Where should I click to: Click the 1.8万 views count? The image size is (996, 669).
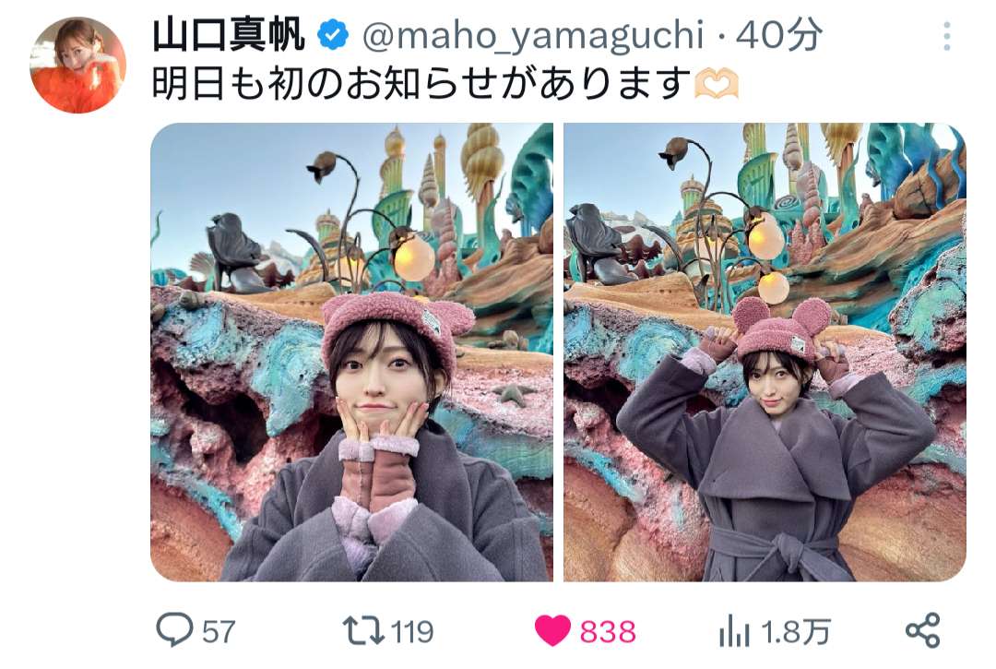pyautogui.click(x=795, y=632)
